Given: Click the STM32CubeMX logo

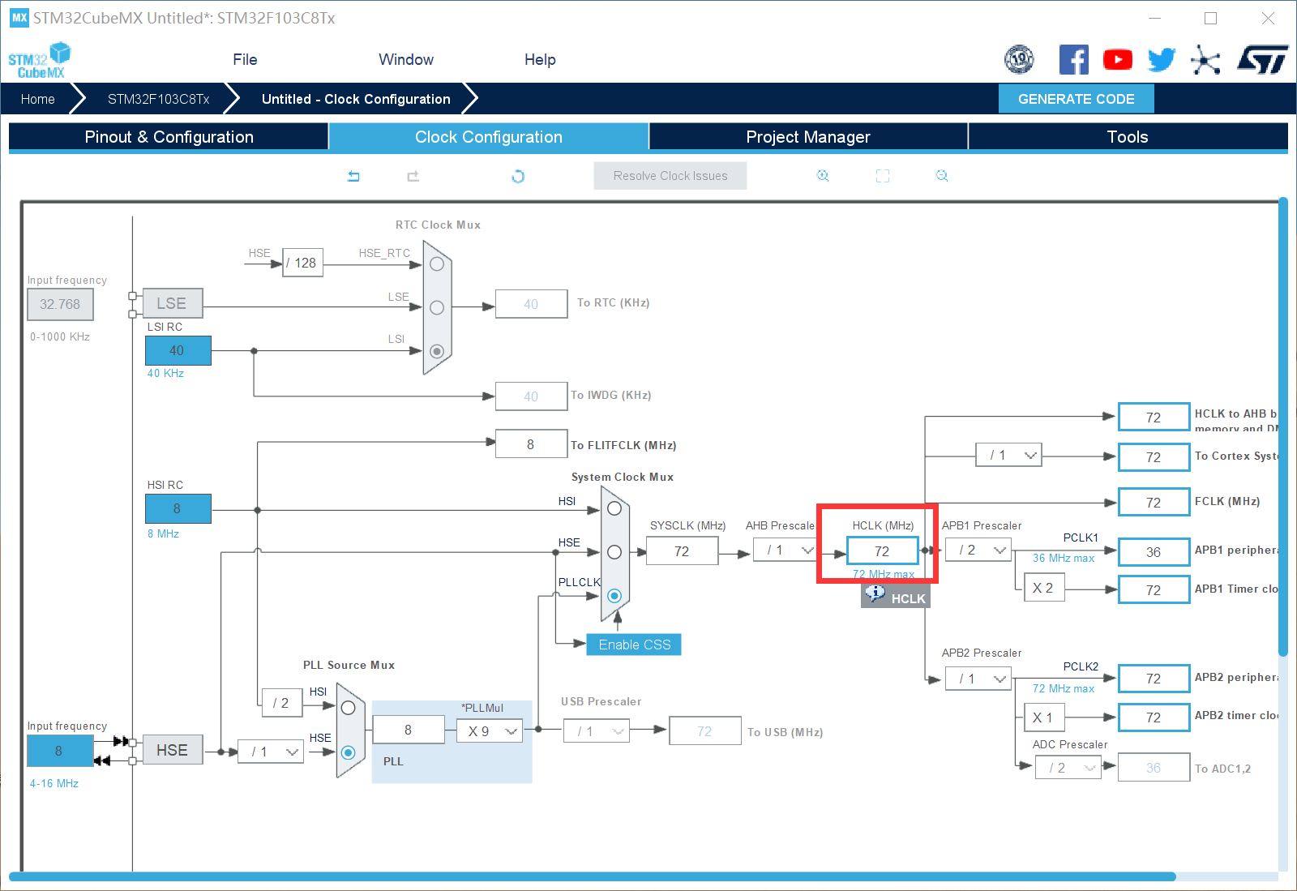Looking at the screenshot, I should (x=40, y=61).
